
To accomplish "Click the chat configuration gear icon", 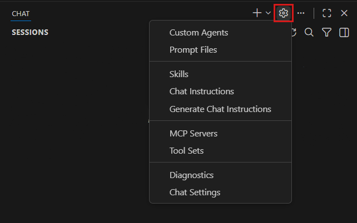I will 284,13.
